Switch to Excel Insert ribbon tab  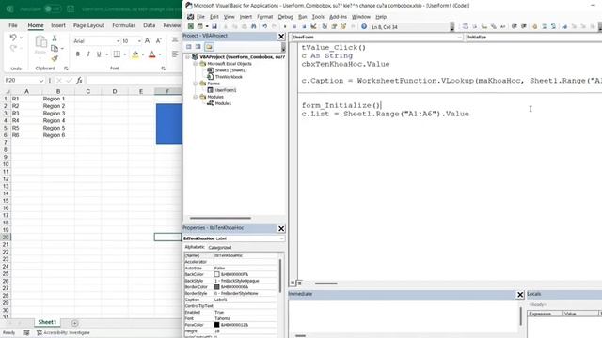pos(58,25)
